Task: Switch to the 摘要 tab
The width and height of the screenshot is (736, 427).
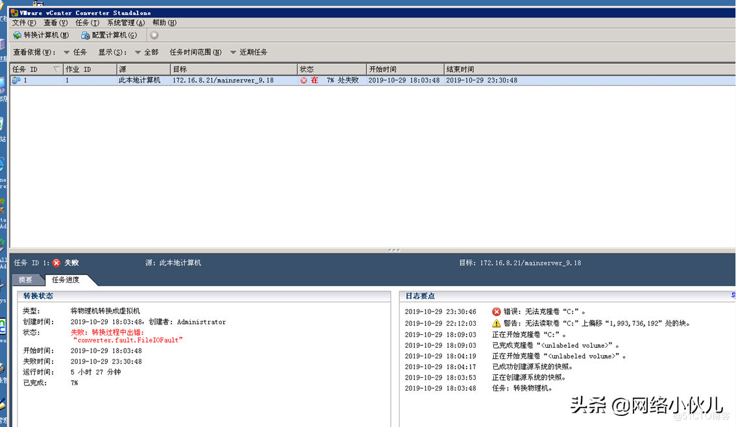Action: (26, 280)
